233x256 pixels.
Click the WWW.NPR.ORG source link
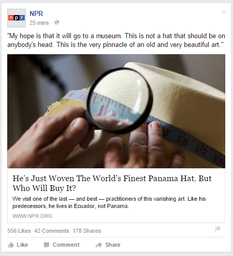coord(32,216)
